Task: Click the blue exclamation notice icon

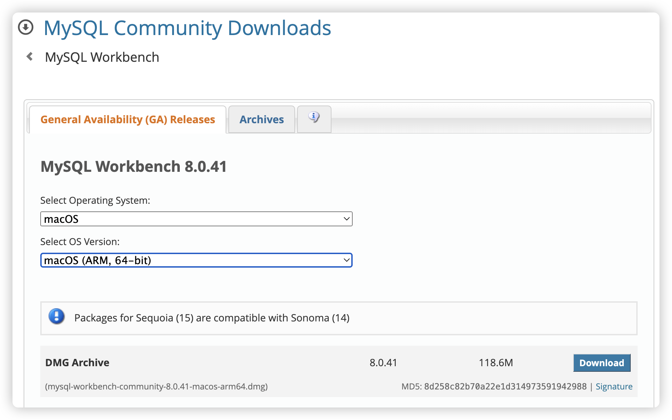Action: click(x=57, y=317)
